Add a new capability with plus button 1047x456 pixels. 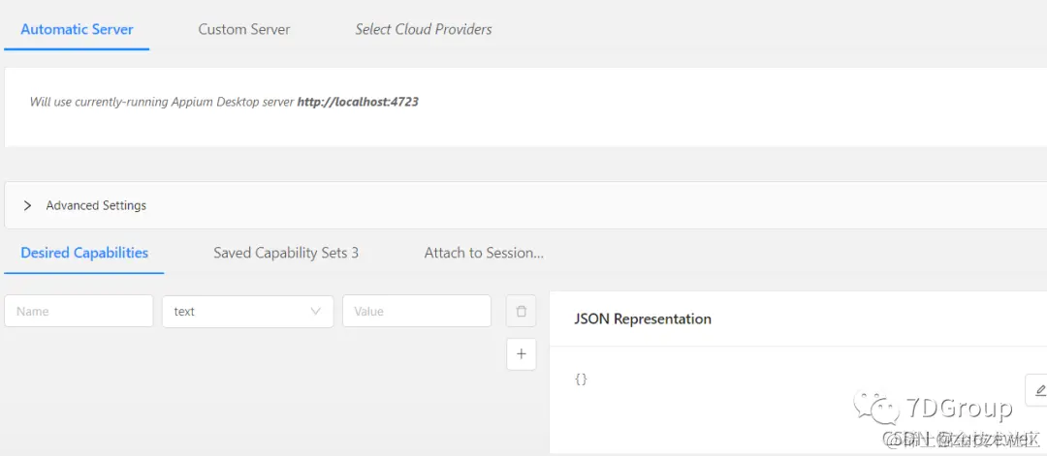522,354
